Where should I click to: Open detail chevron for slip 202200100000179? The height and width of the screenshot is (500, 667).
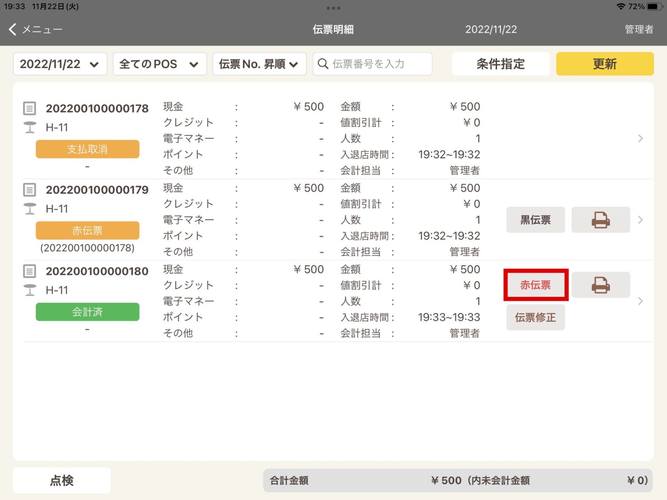click(640, 220)
